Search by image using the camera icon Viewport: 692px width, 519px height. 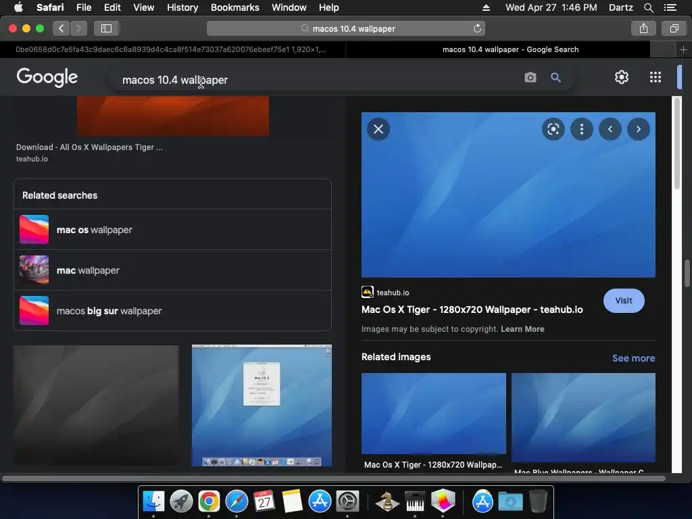point(530,78)
